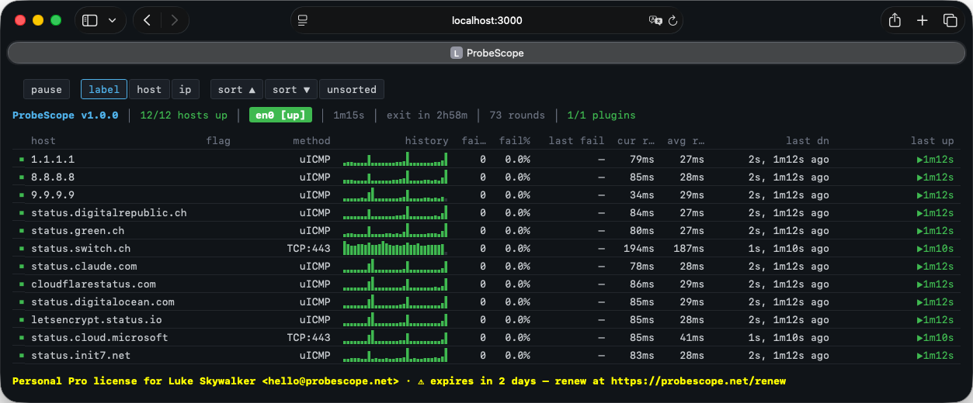973x403 pixels.
Task: Click status dot beside cloudflarestatus.com
Action: tap(23, 284)
